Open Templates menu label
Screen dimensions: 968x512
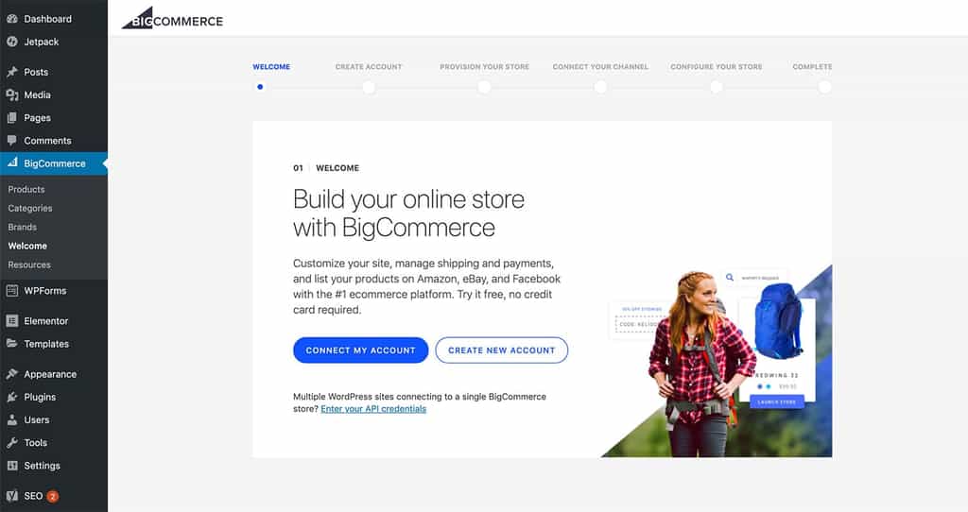pyautogui.click(x=46, y=344)
